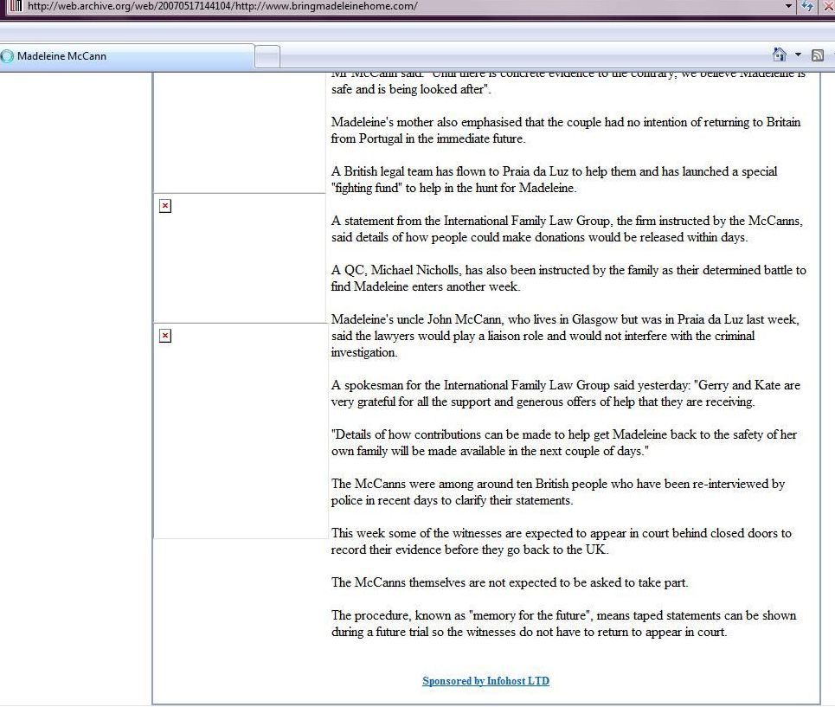Click the paragraph beginning "The McCanns themselves"
The height and width of the screenshot is (707, 835).
point(510,582)
